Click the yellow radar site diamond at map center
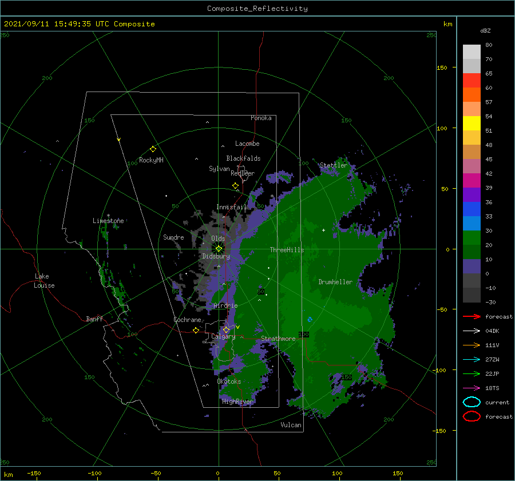The height and width of the screenshot is (481, 515). (219, 249)
